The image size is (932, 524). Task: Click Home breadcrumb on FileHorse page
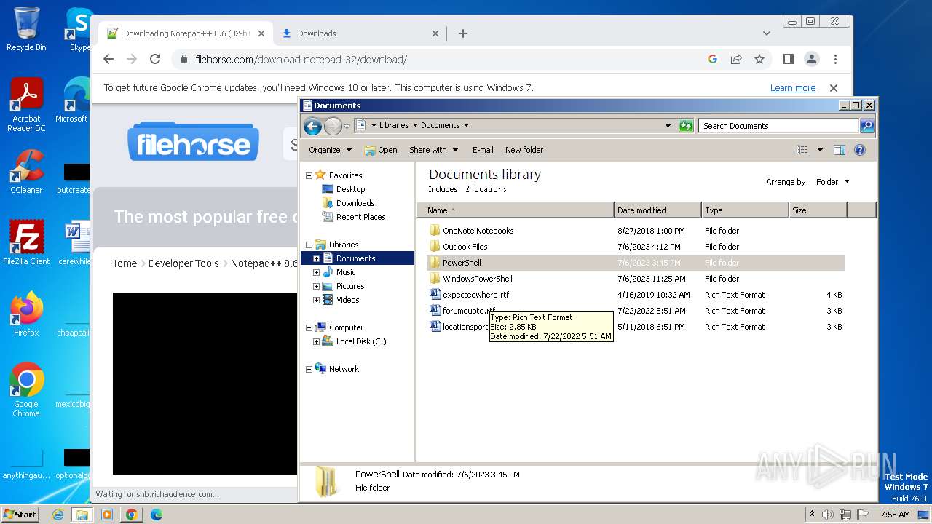(123, 263)
